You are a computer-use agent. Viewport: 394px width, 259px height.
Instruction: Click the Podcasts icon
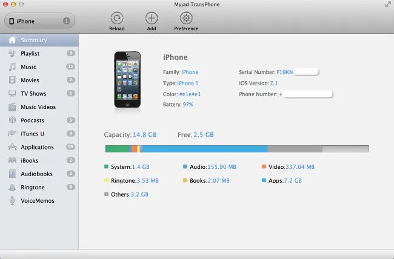click(12, 120)
